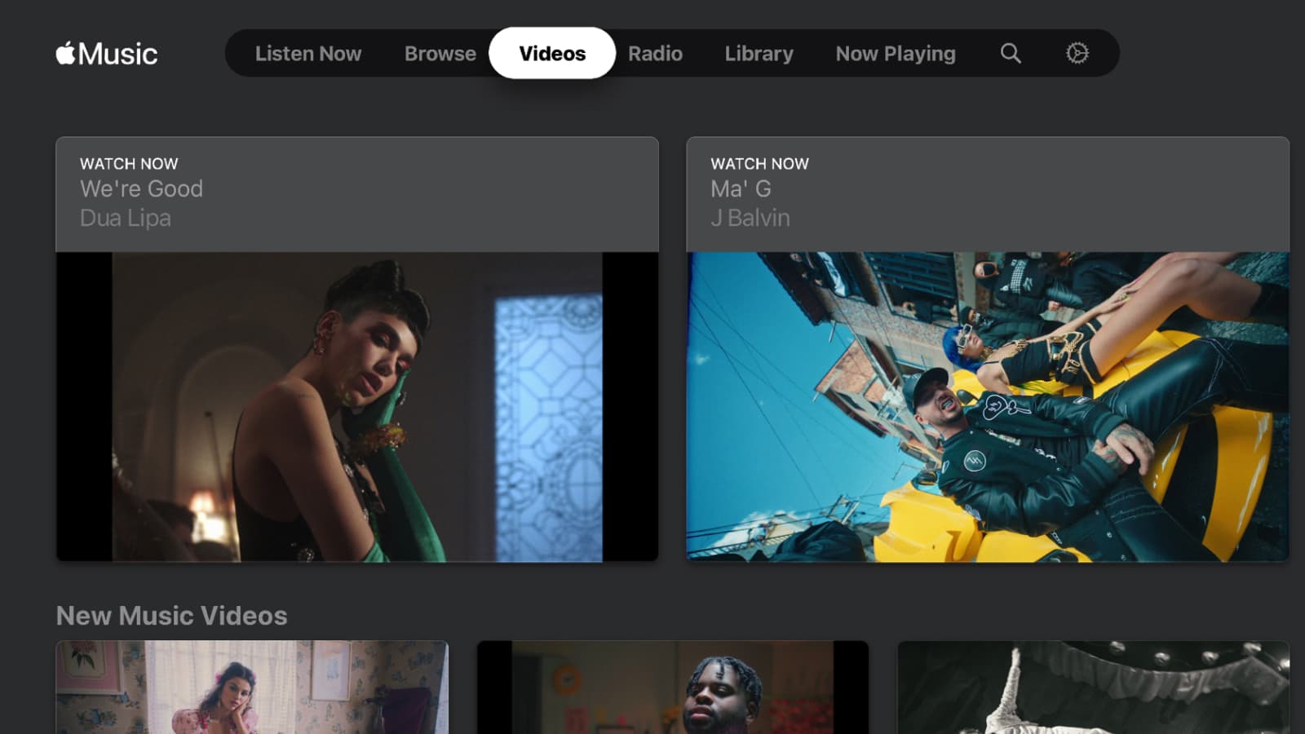This screenshot has height=734, width=1305.
Task: Click Watch Now above We're Good
Action: 129,164
